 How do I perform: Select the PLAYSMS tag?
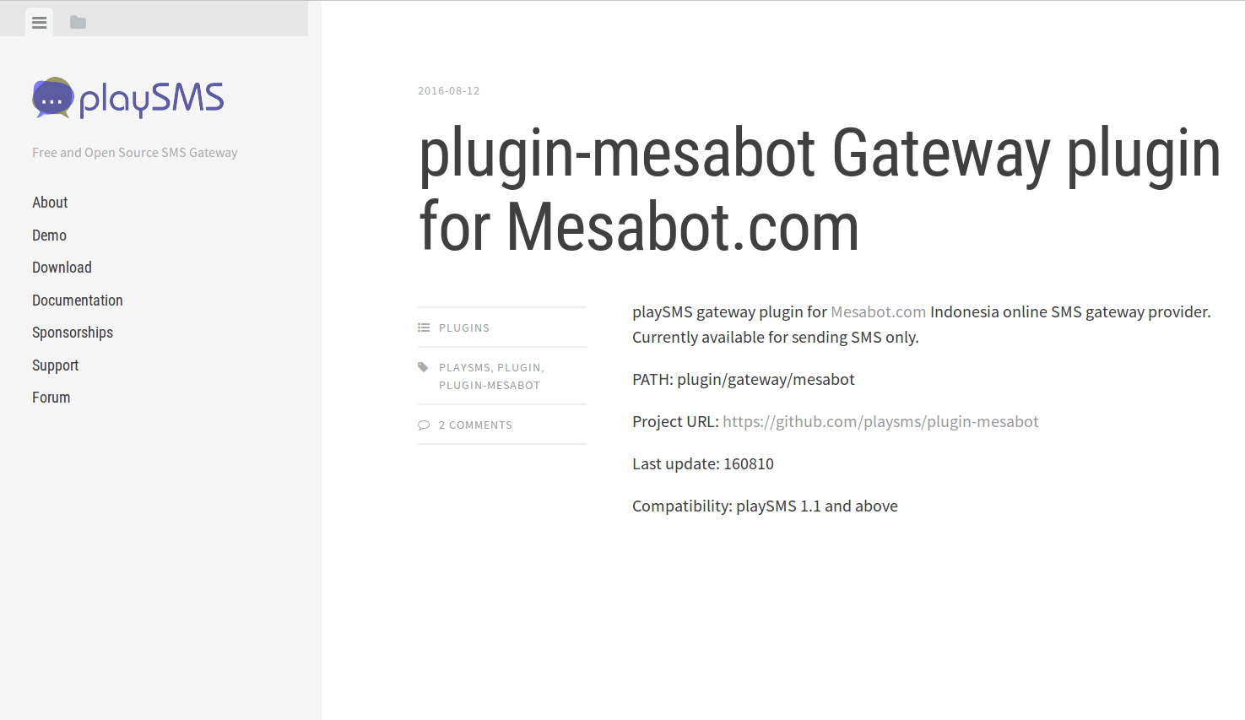tap(464, 368)
